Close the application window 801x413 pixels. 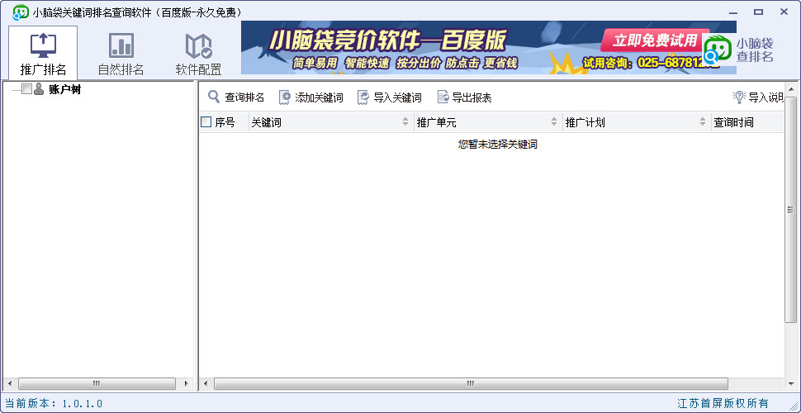coord(784,12)
